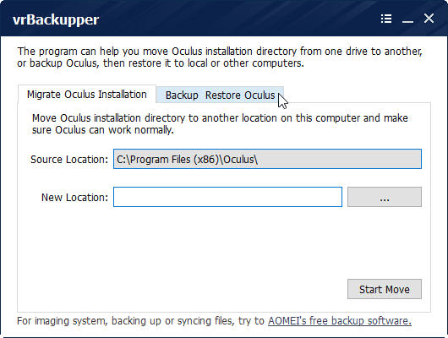448x338 pixels.
Task: Browse for a new location with ellipsis button
Action: click(385, 197)
